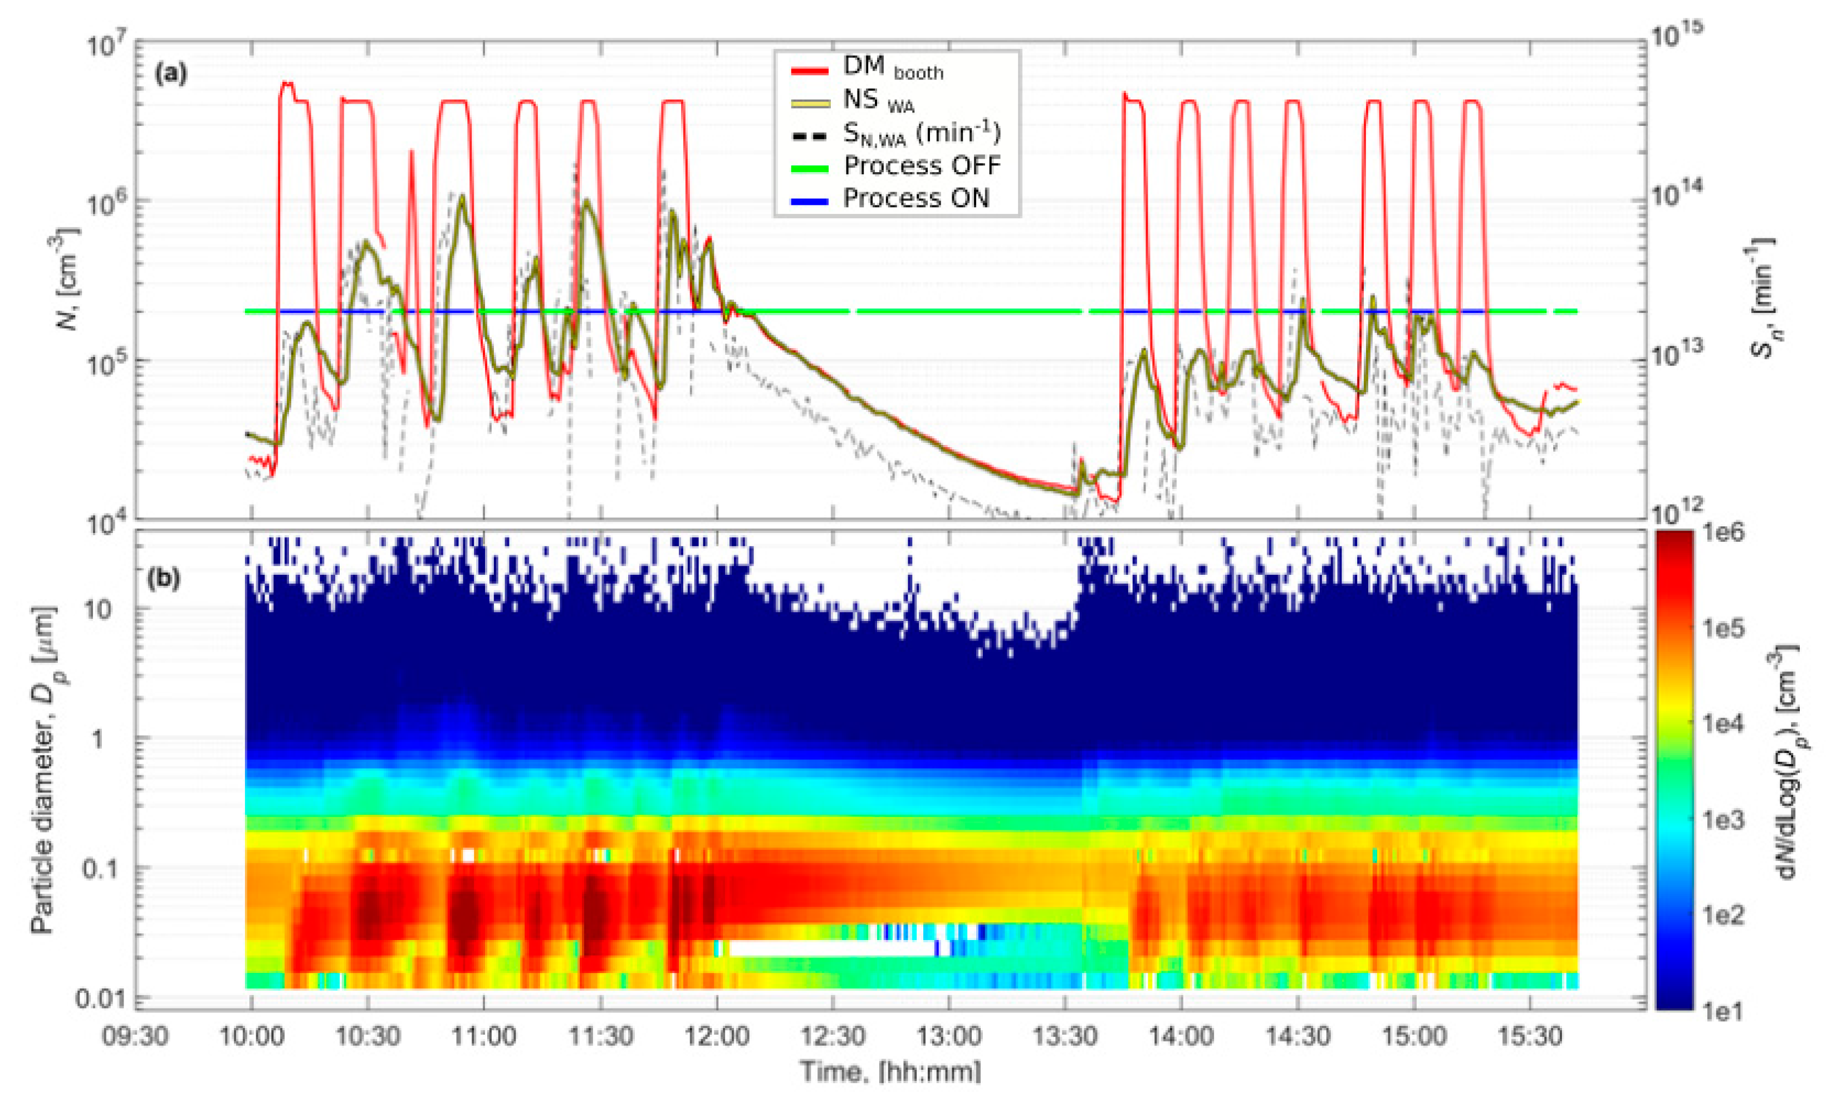Click the 12:00 time axis tick label

716,1035
